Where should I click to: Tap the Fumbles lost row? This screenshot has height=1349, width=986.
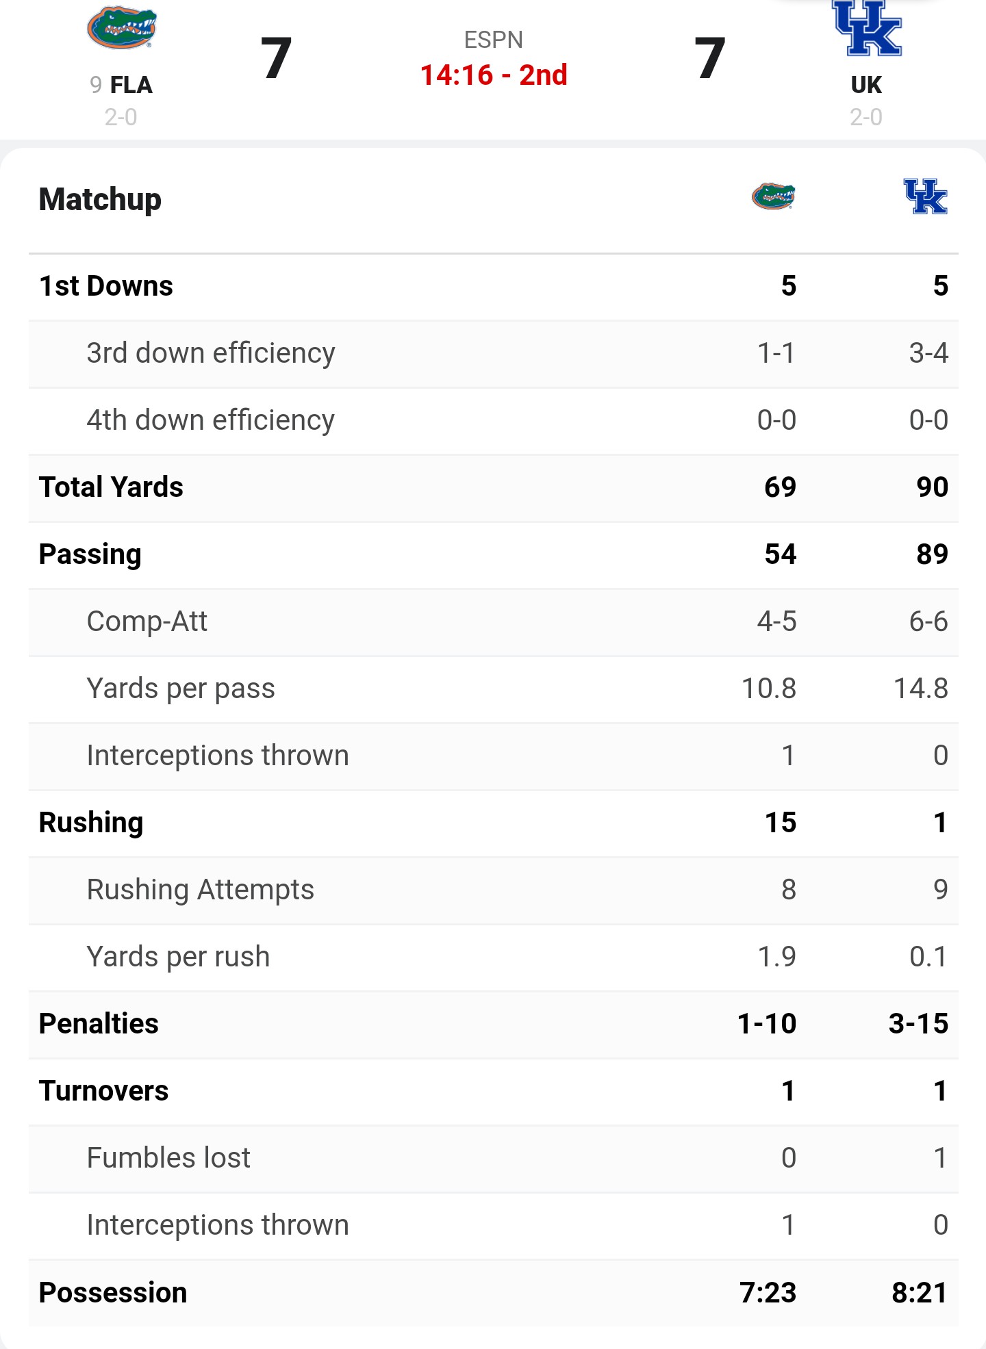click(x=493, y=1158)
